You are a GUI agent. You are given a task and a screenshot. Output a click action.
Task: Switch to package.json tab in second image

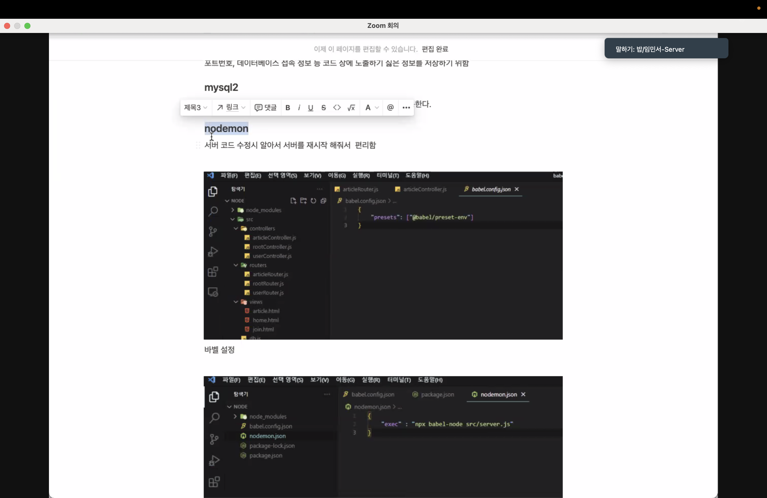(x=433, y=395)
